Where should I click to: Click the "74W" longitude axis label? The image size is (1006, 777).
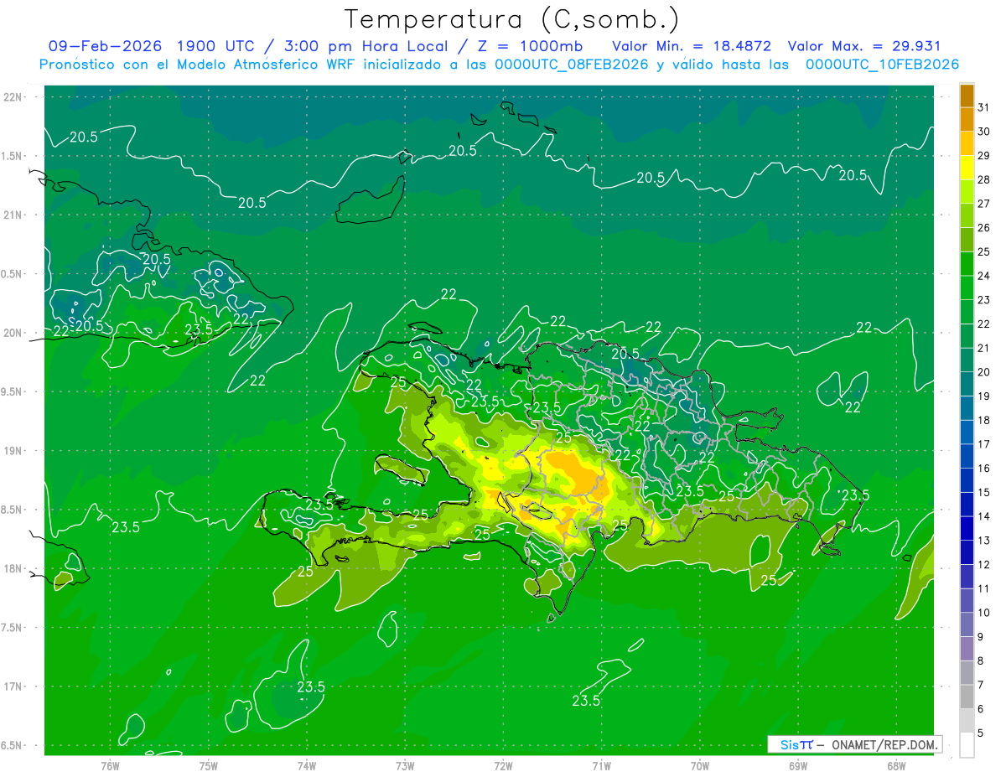(307, 765)
